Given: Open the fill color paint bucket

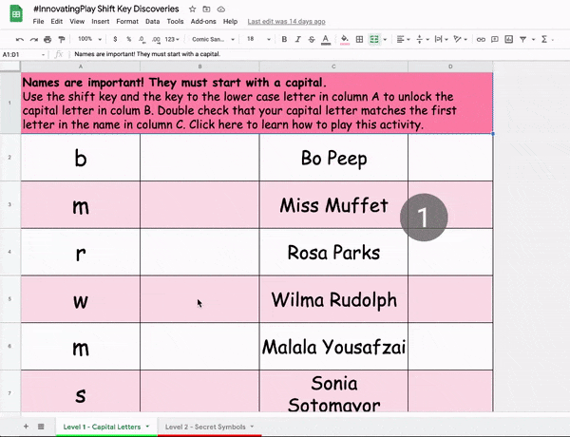Looking at the screenshot, I should pyautogui.click(x=345, y=40).
